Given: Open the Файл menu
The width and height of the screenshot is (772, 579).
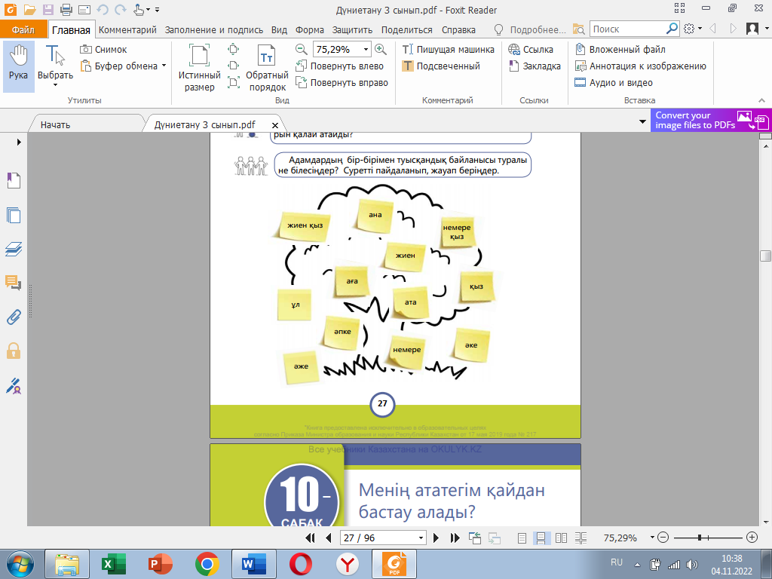Looking at the screenshot, I should point(23,29).
